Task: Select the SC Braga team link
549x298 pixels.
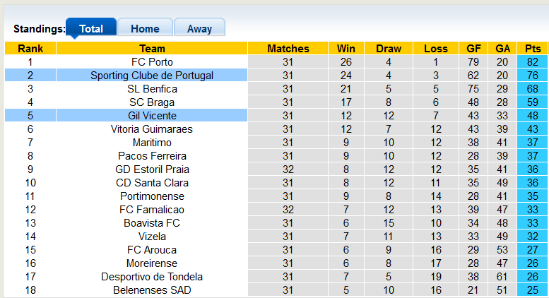Action: [x=152, y=102]
